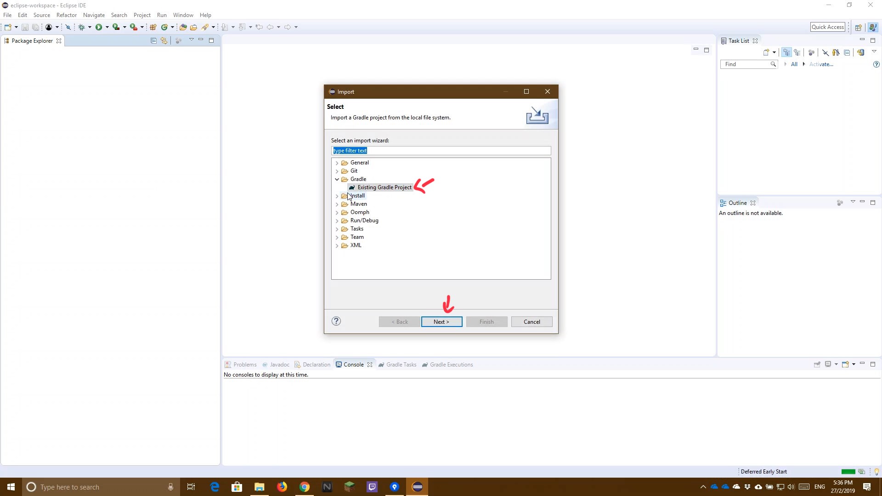Image resolution: width=882 pixels, height=496 pixels.
Task: Click the Save disk icon in toolbar
Action: [25, 27]
